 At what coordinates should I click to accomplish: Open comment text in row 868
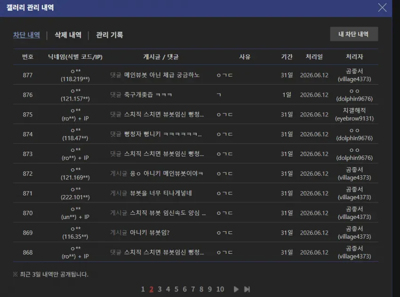click(x=164, y=252)
